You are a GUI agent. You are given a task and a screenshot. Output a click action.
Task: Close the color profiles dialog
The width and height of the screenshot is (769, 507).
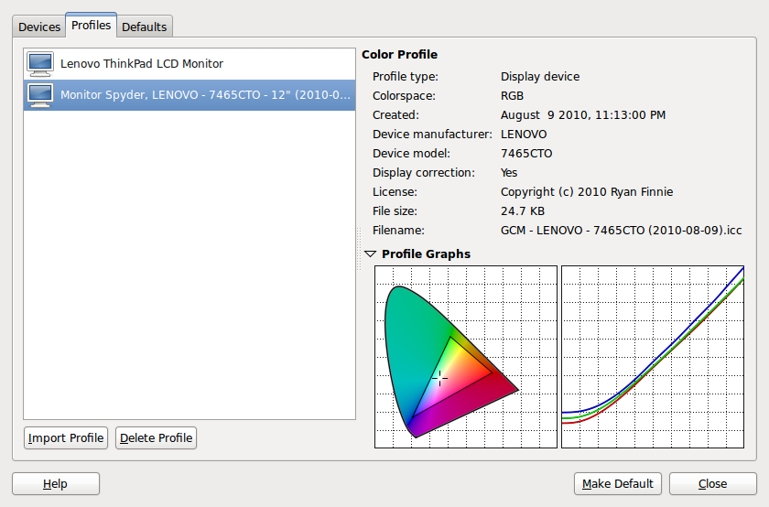click(712, 484)
